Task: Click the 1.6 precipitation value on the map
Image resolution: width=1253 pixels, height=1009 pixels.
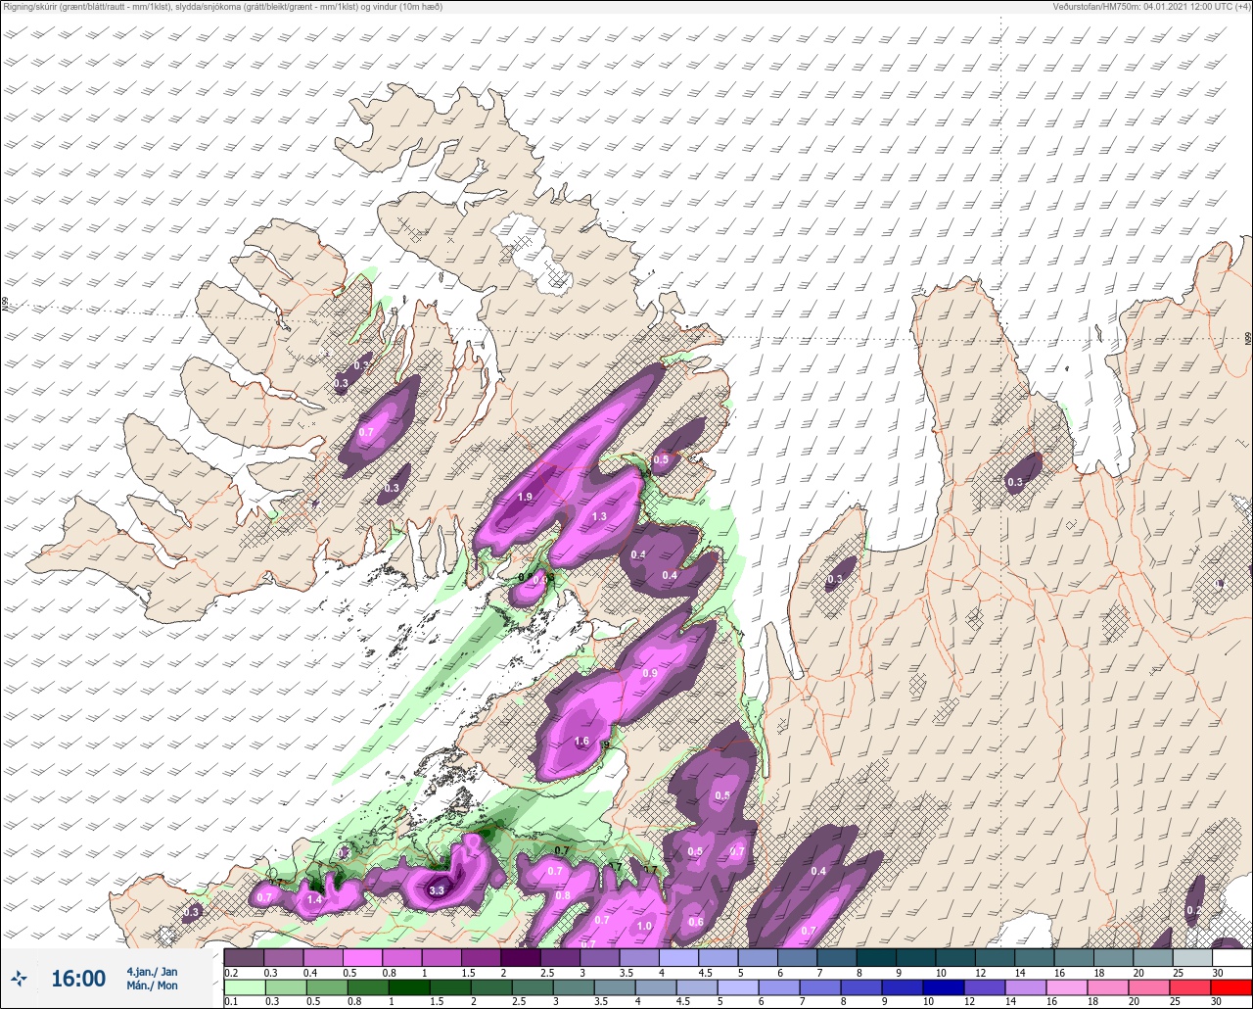Action: (581, 742)
